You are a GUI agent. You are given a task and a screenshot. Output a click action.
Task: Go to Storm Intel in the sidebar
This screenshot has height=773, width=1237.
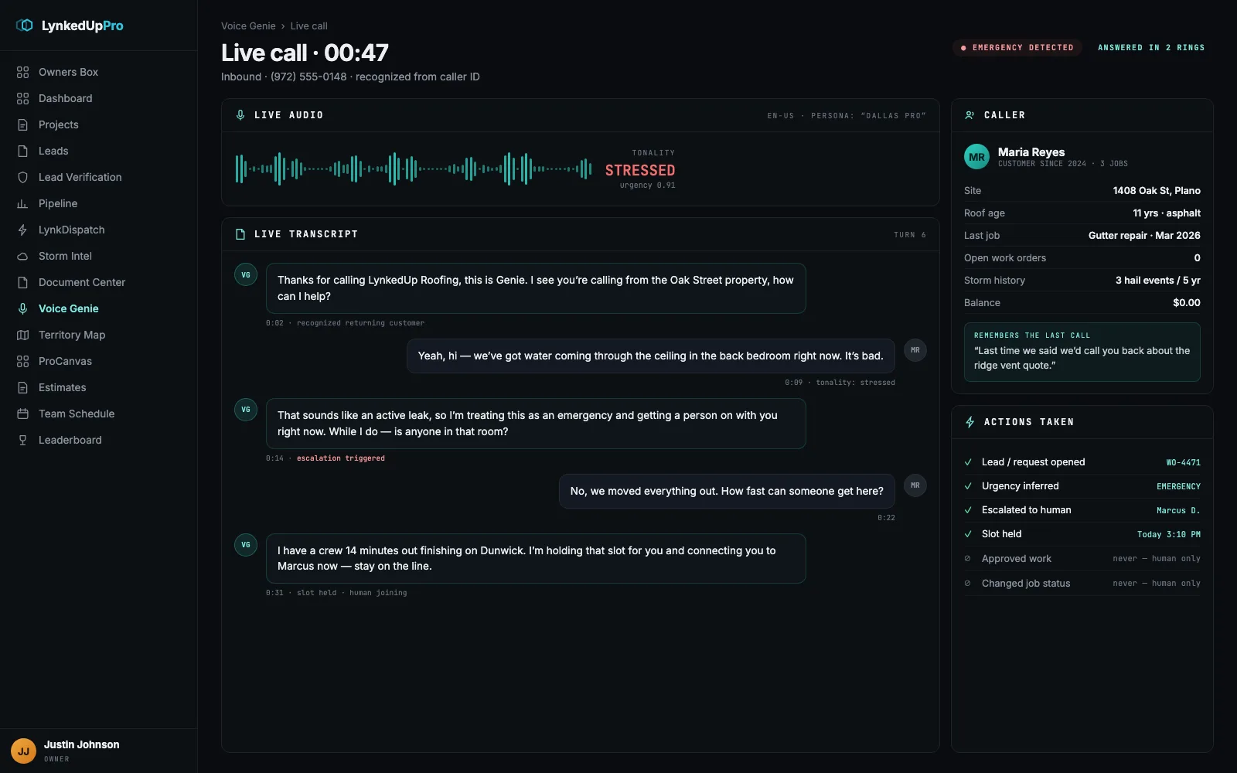[x=99, y=256]
